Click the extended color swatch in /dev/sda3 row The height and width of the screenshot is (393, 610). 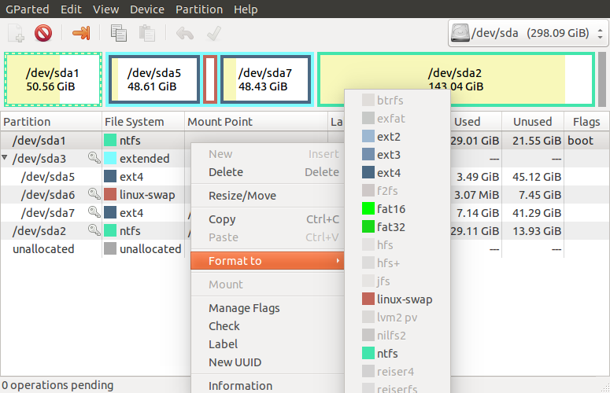[110, 158]
